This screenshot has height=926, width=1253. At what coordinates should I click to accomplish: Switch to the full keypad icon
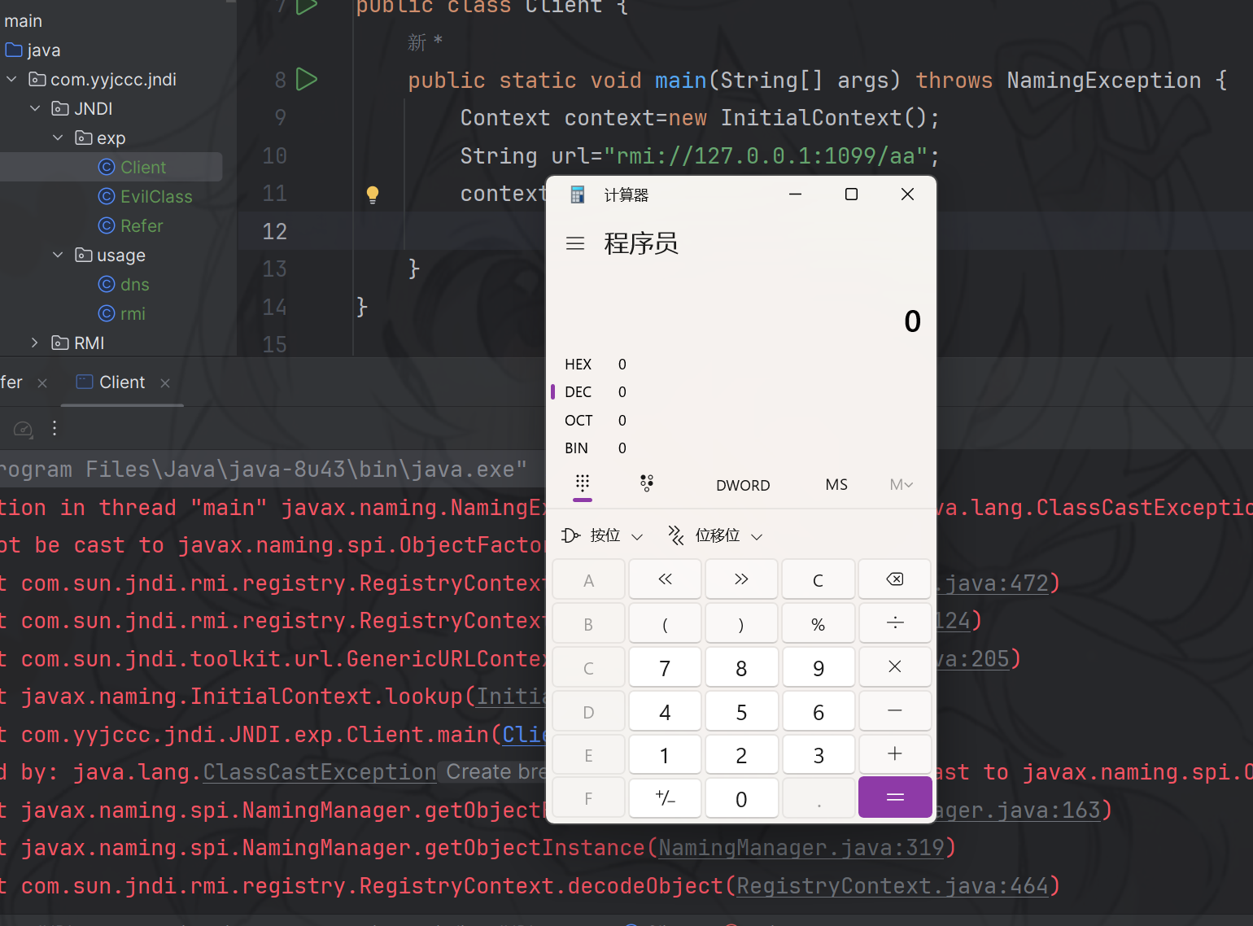tap(582, 483)
